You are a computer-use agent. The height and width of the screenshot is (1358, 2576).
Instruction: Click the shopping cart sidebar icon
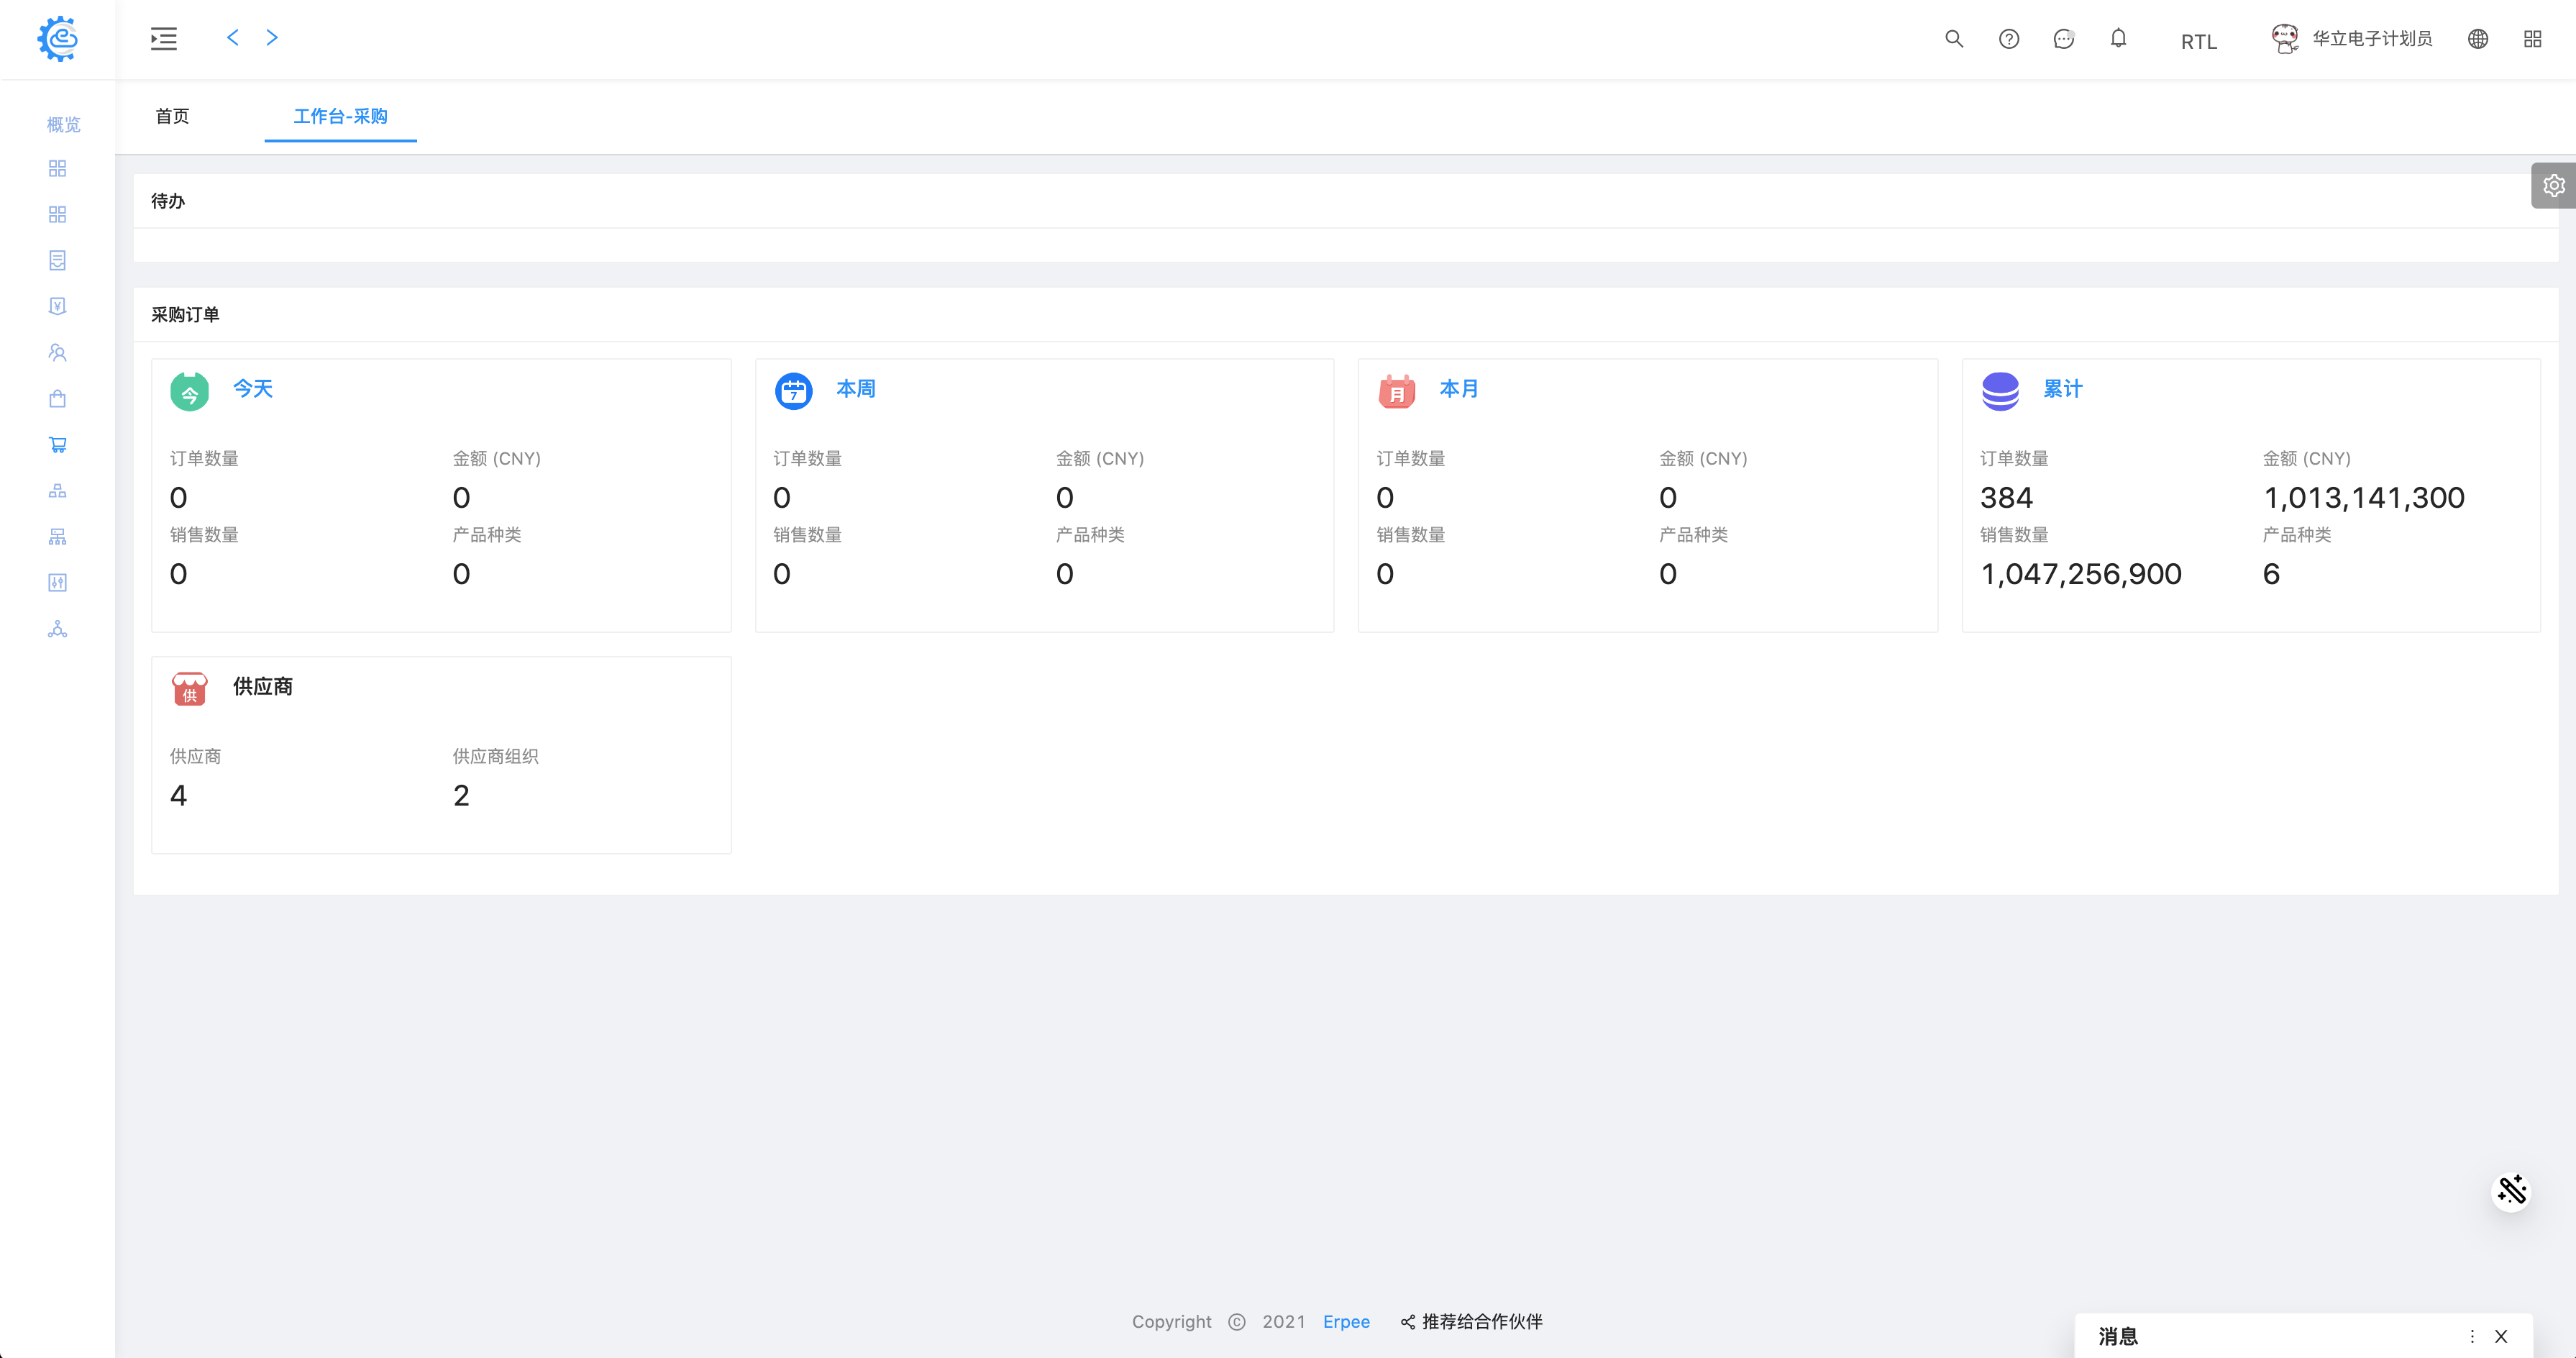(57, 445)
